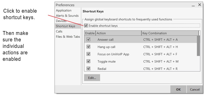Viewport: 205px width, 96px height.
Task: Open the Calls preferences section
Action: (59, 31)
